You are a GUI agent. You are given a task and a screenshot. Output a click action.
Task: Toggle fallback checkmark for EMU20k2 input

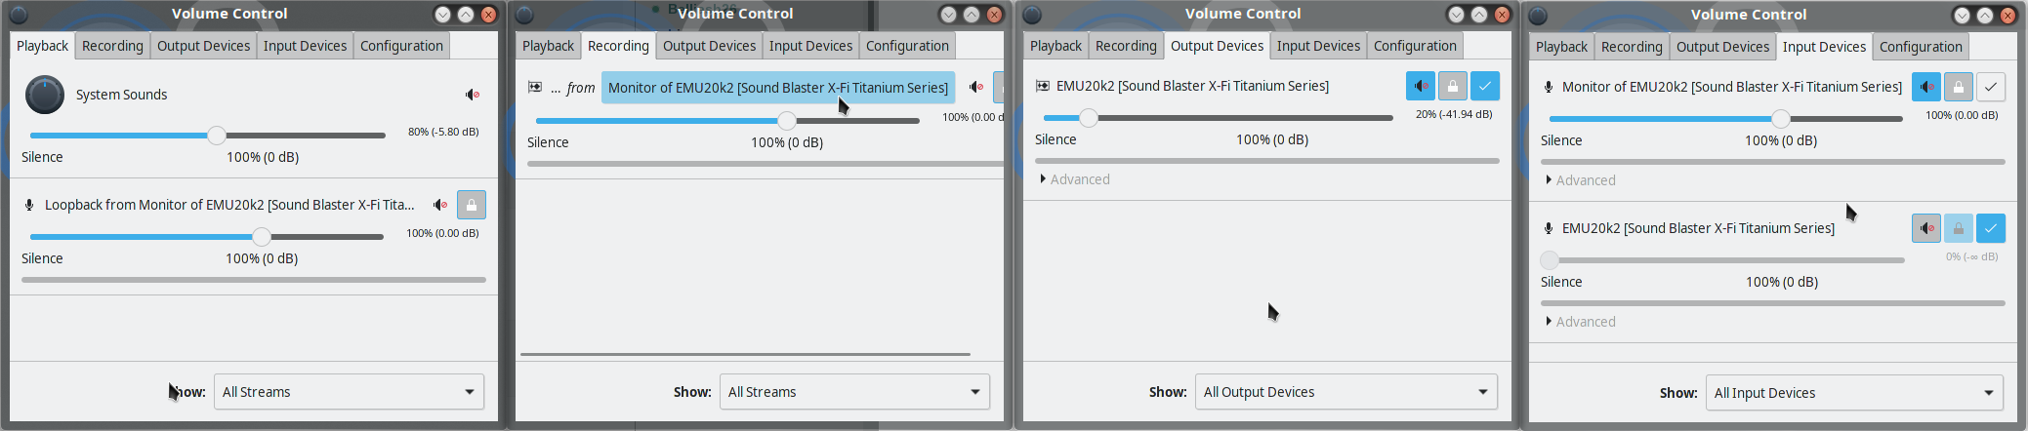pos(1991,228)
